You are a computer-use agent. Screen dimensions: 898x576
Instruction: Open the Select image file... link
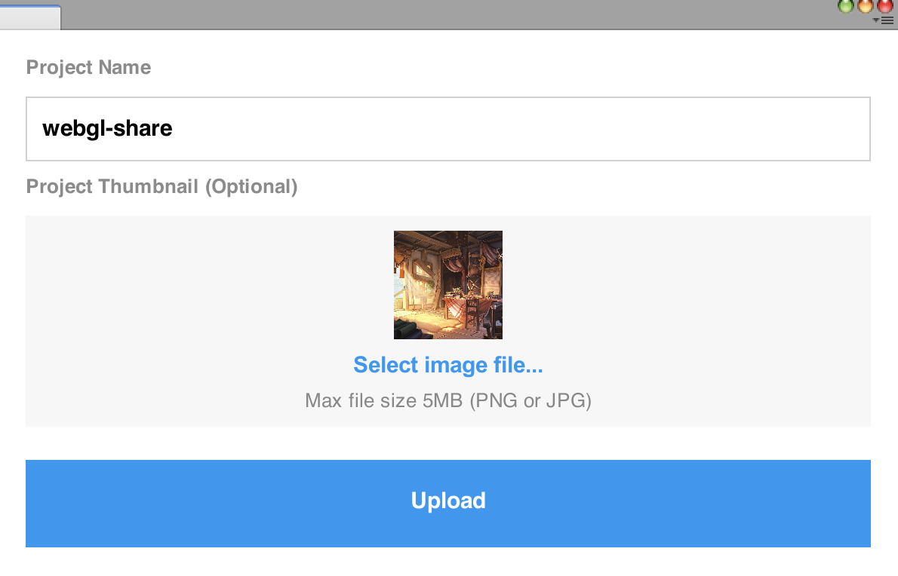447,365
